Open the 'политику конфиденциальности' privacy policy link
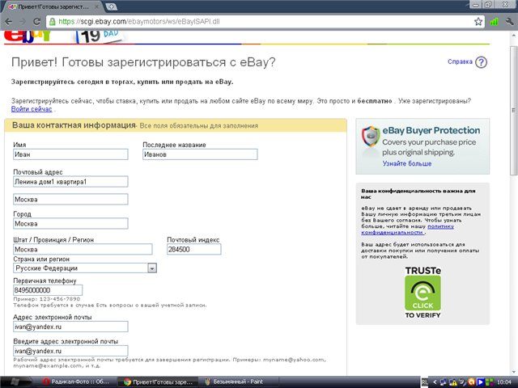 pos(408,230)
